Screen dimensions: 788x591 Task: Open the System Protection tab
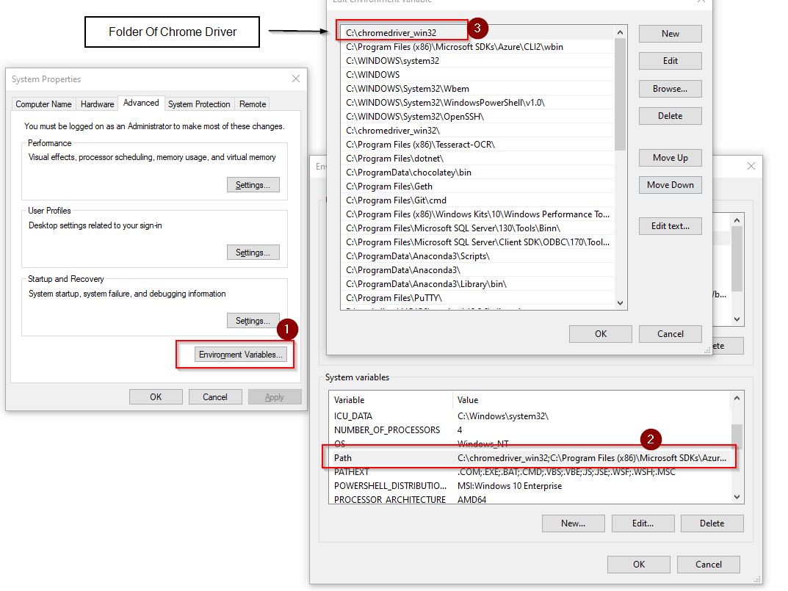199,104
